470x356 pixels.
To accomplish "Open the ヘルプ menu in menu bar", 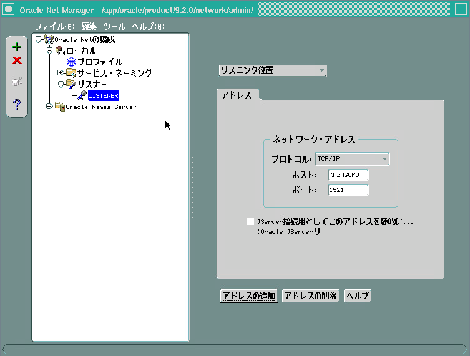I will pos(149,26).
